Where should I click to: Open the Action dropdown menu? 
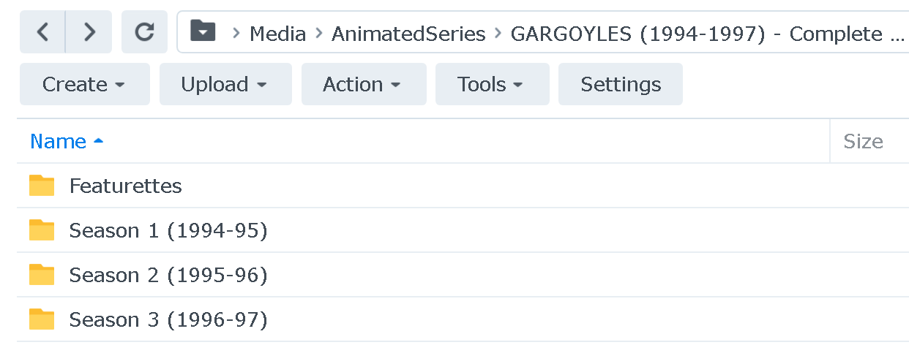(363, 85)
